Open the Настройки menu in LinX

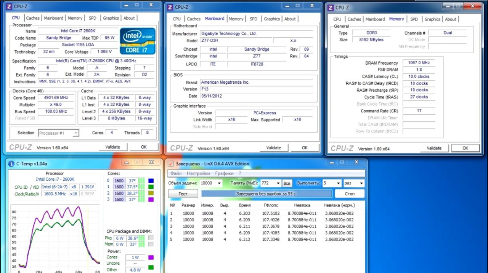[199, 173]
